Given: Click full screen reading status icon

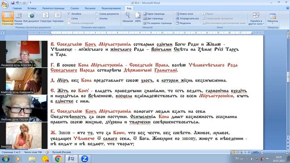Looking at the screenshot, I should click(x=237, y=152).
